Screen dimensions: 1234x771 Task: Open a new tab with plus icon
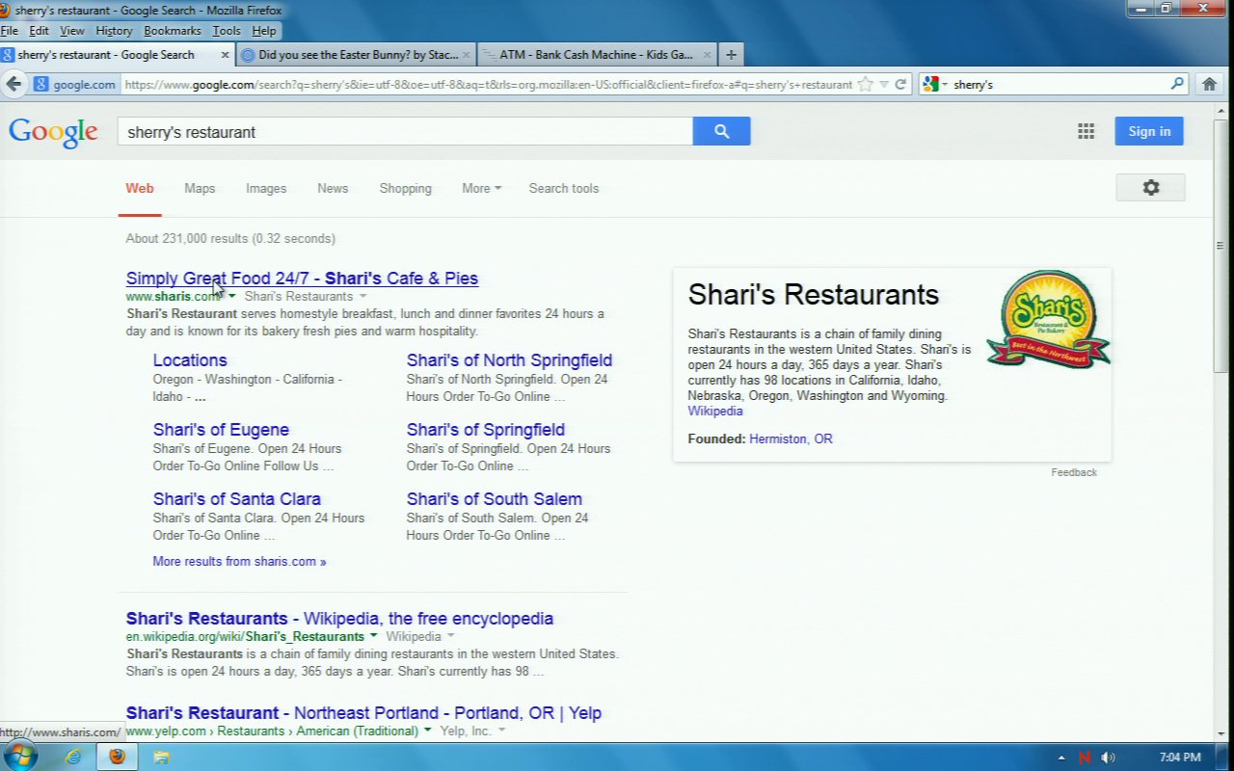(731, 55)
